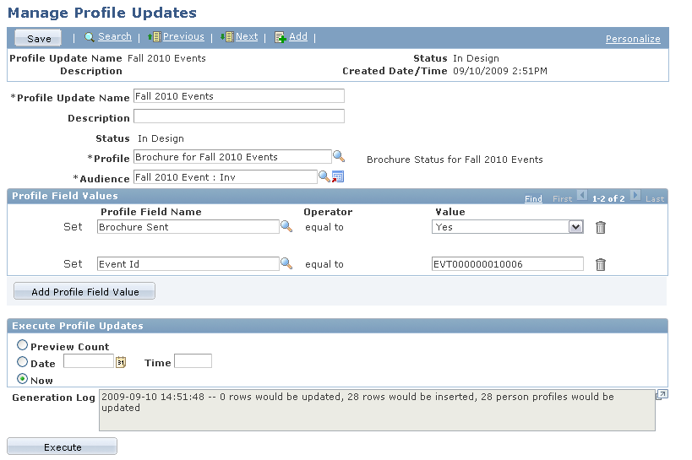The height and width of the screenshot is (460, 692).
Task: Open the Search link in toolbar
Action: click(115, 36)
